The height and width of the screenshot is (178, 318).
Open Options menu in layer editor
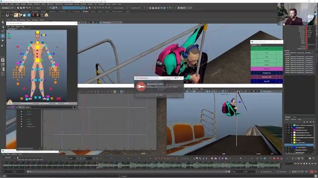294,119
